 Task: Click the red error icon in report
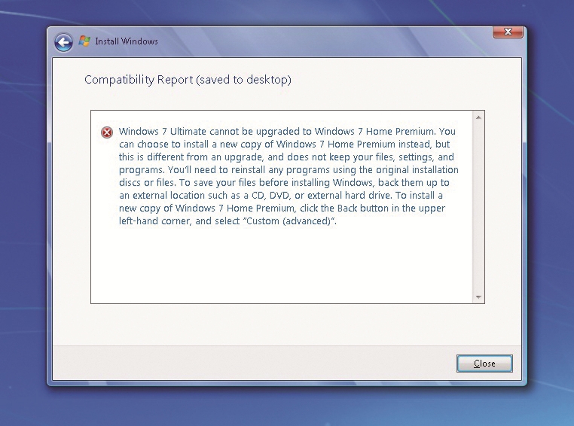click(107, 132)
